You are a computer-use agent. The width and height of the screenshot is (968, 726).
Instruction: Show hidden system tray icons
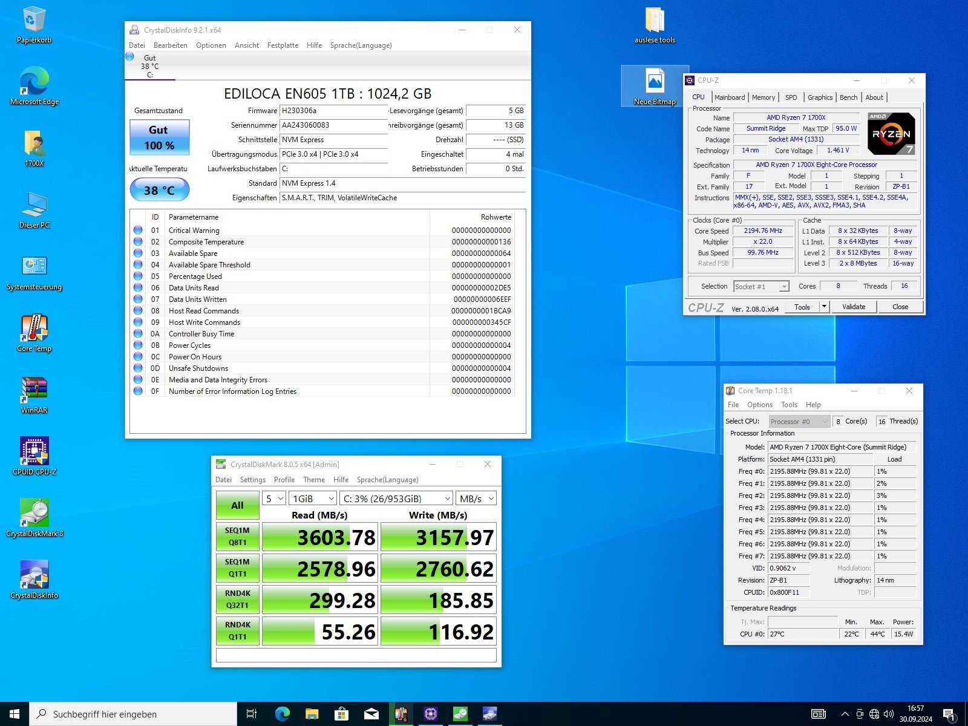tap(845, 714)
